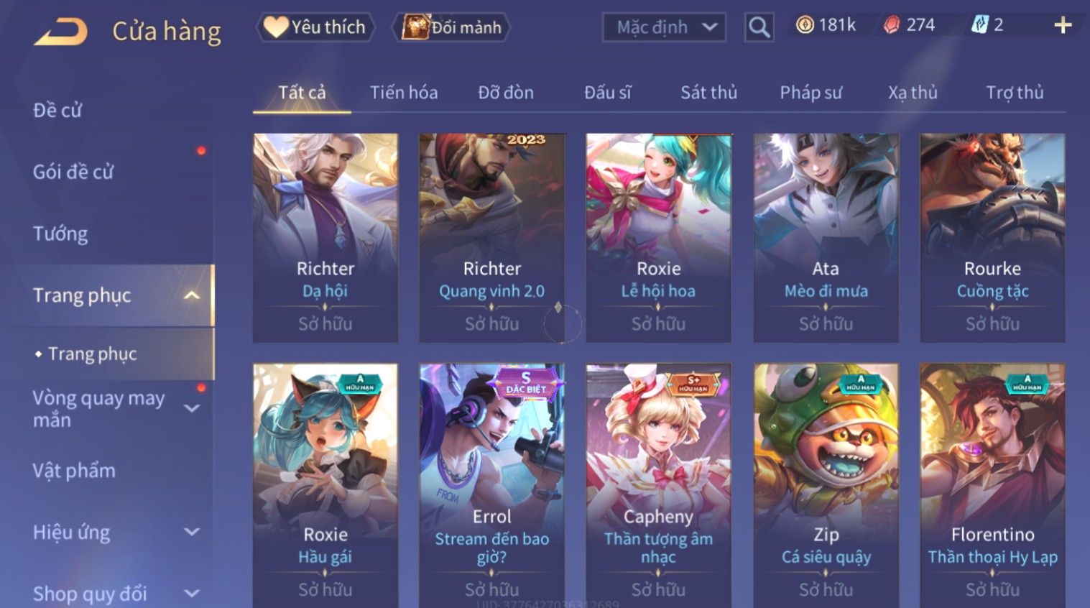The width and height of the screenshot is (1090, 608).
Task: Open Yêu thích favorites heart button
Action: [315, 27]
